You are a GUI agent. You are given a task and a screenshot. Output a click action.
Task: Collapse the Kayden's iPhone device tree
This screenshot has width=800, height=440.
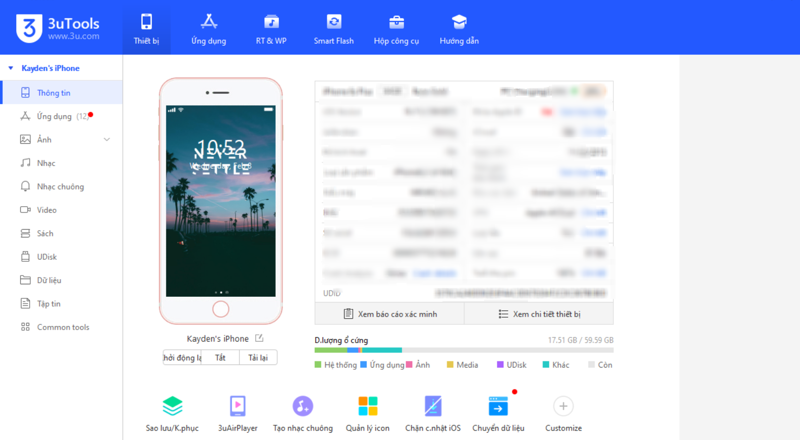(11, 68)
